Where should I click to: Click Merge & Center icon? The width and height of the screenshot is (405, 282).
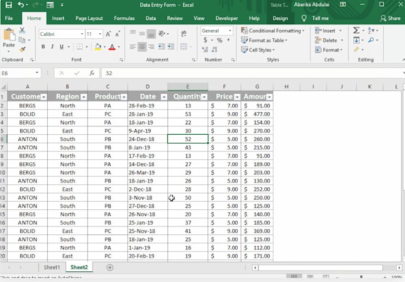(x=183, y=47)
